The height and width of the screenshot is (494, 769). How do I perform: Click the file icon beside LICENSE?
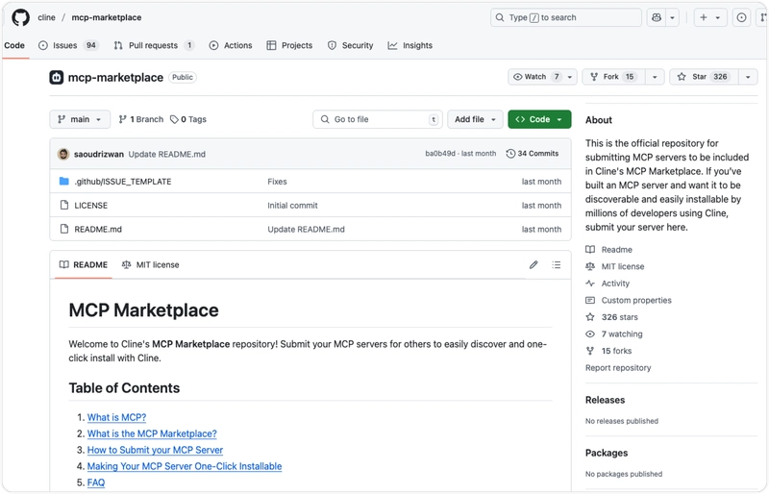[64, 205]
